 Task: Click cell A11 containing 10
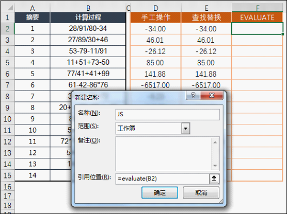(x=32, y=130)
